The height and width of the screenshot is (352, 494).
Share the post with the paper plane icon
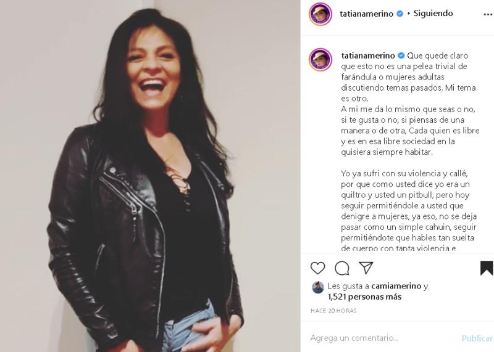(x=366, y=268)
